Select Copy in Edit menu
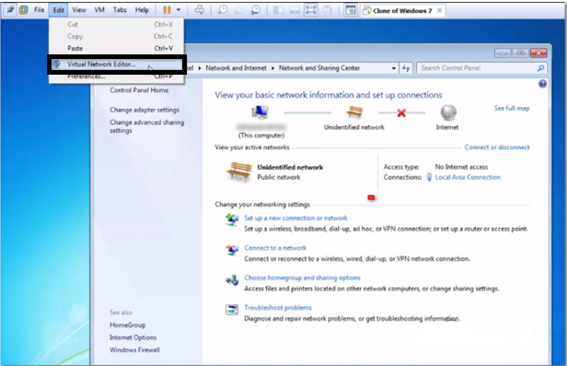This screenshot has height=366, width=567. pos(116,36)
